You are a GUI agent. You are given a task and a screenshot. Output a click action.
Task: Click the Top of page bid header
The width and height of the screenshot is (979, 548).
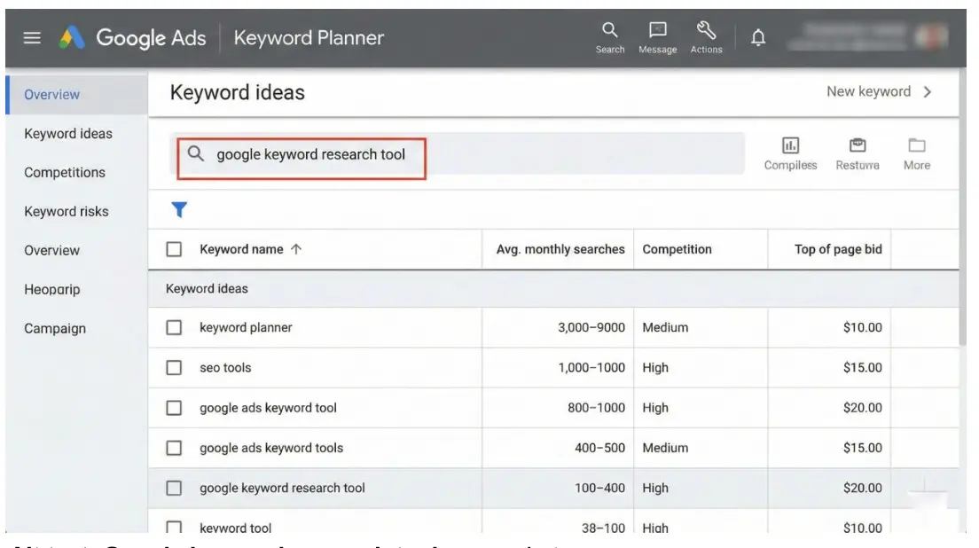pos(838,249)
